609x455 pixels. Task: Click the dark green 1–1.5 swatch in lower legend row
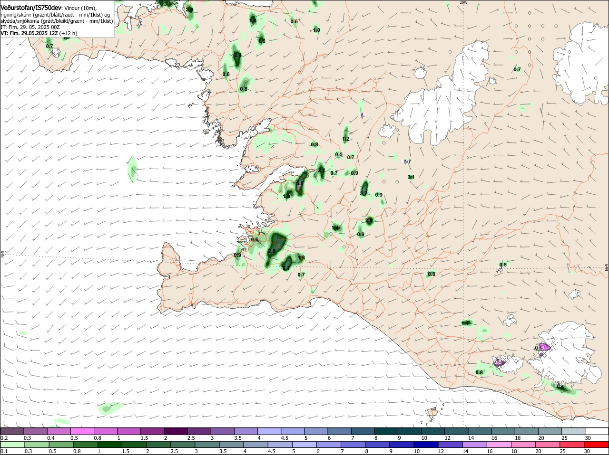109,445
